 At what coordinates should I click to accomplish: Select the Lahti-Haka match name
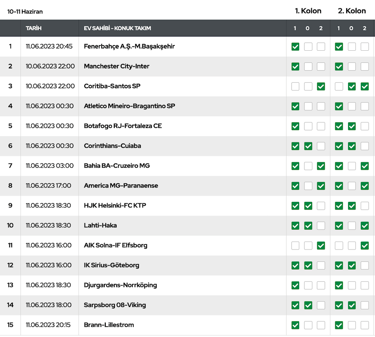coord(100,225)
